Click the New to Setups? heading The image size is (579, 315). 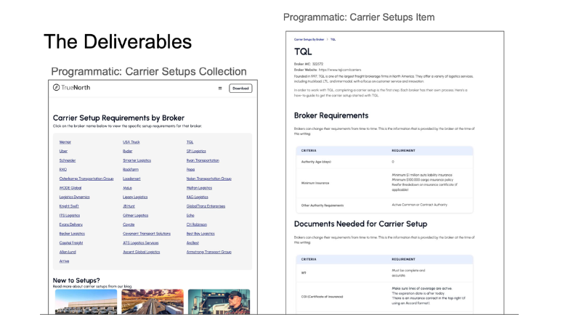pyautogui.click(x=76, y=280)
